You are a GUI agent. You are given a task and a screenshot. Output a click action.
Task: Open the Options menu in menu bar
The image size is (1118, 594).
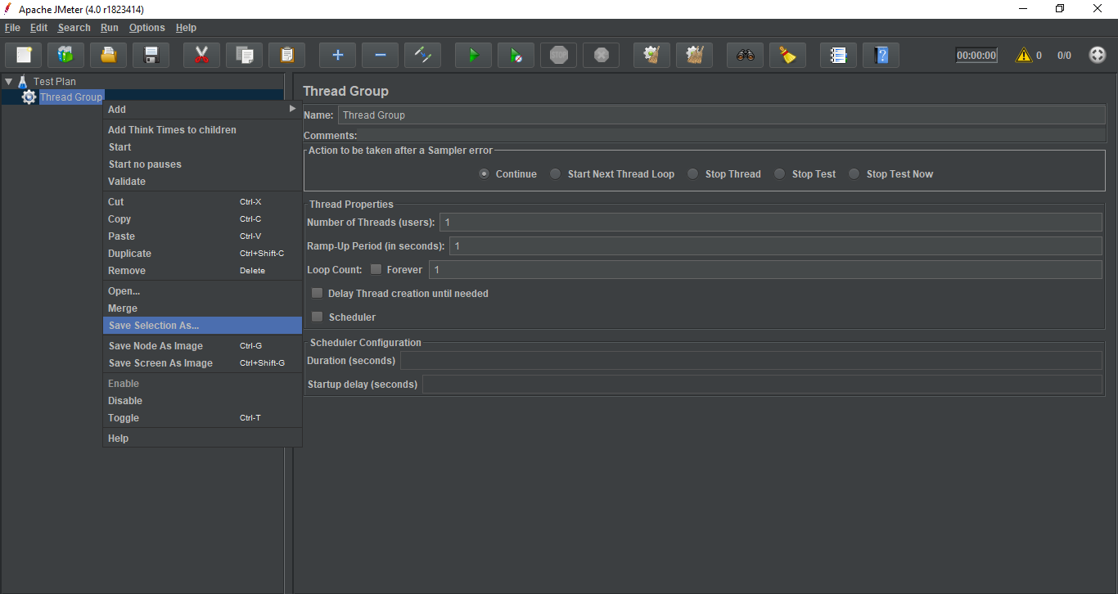click(x=147, y=28)
